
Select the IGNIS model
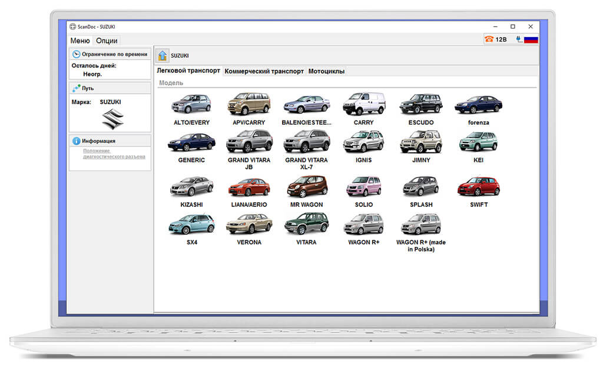pyautogui.click(x=364, y=148)
